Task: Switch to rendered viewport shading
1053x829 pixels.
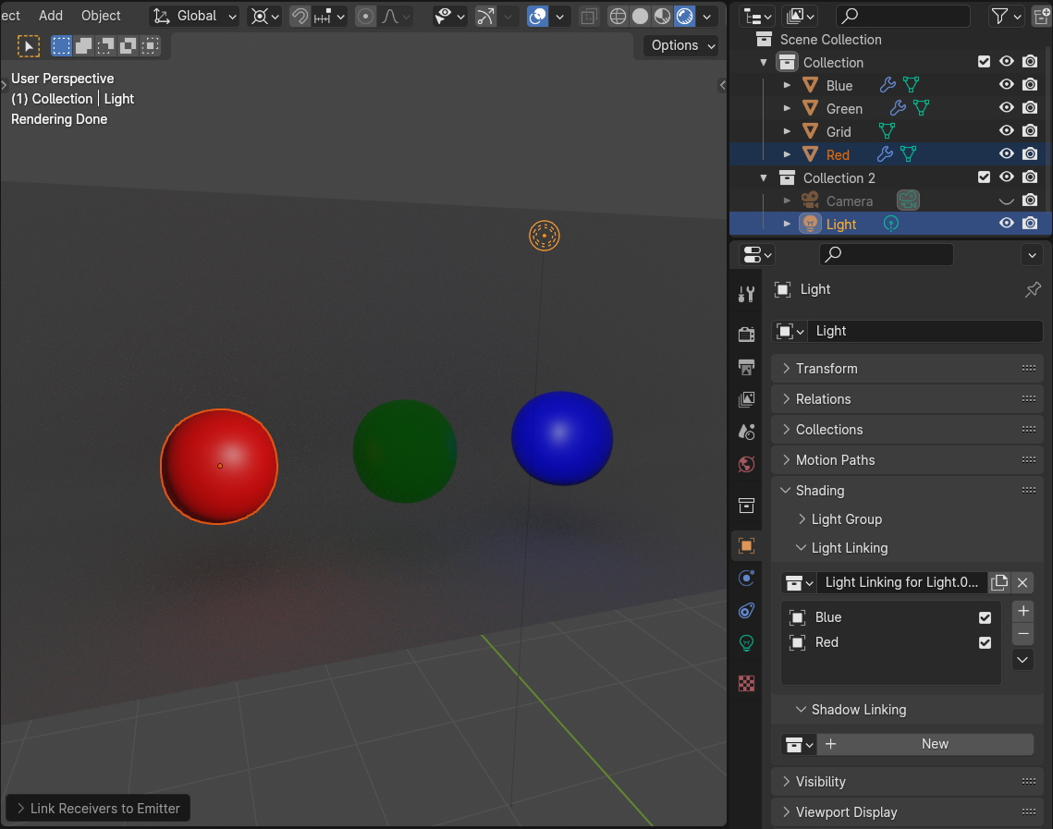Action: (x=684, y=16)
